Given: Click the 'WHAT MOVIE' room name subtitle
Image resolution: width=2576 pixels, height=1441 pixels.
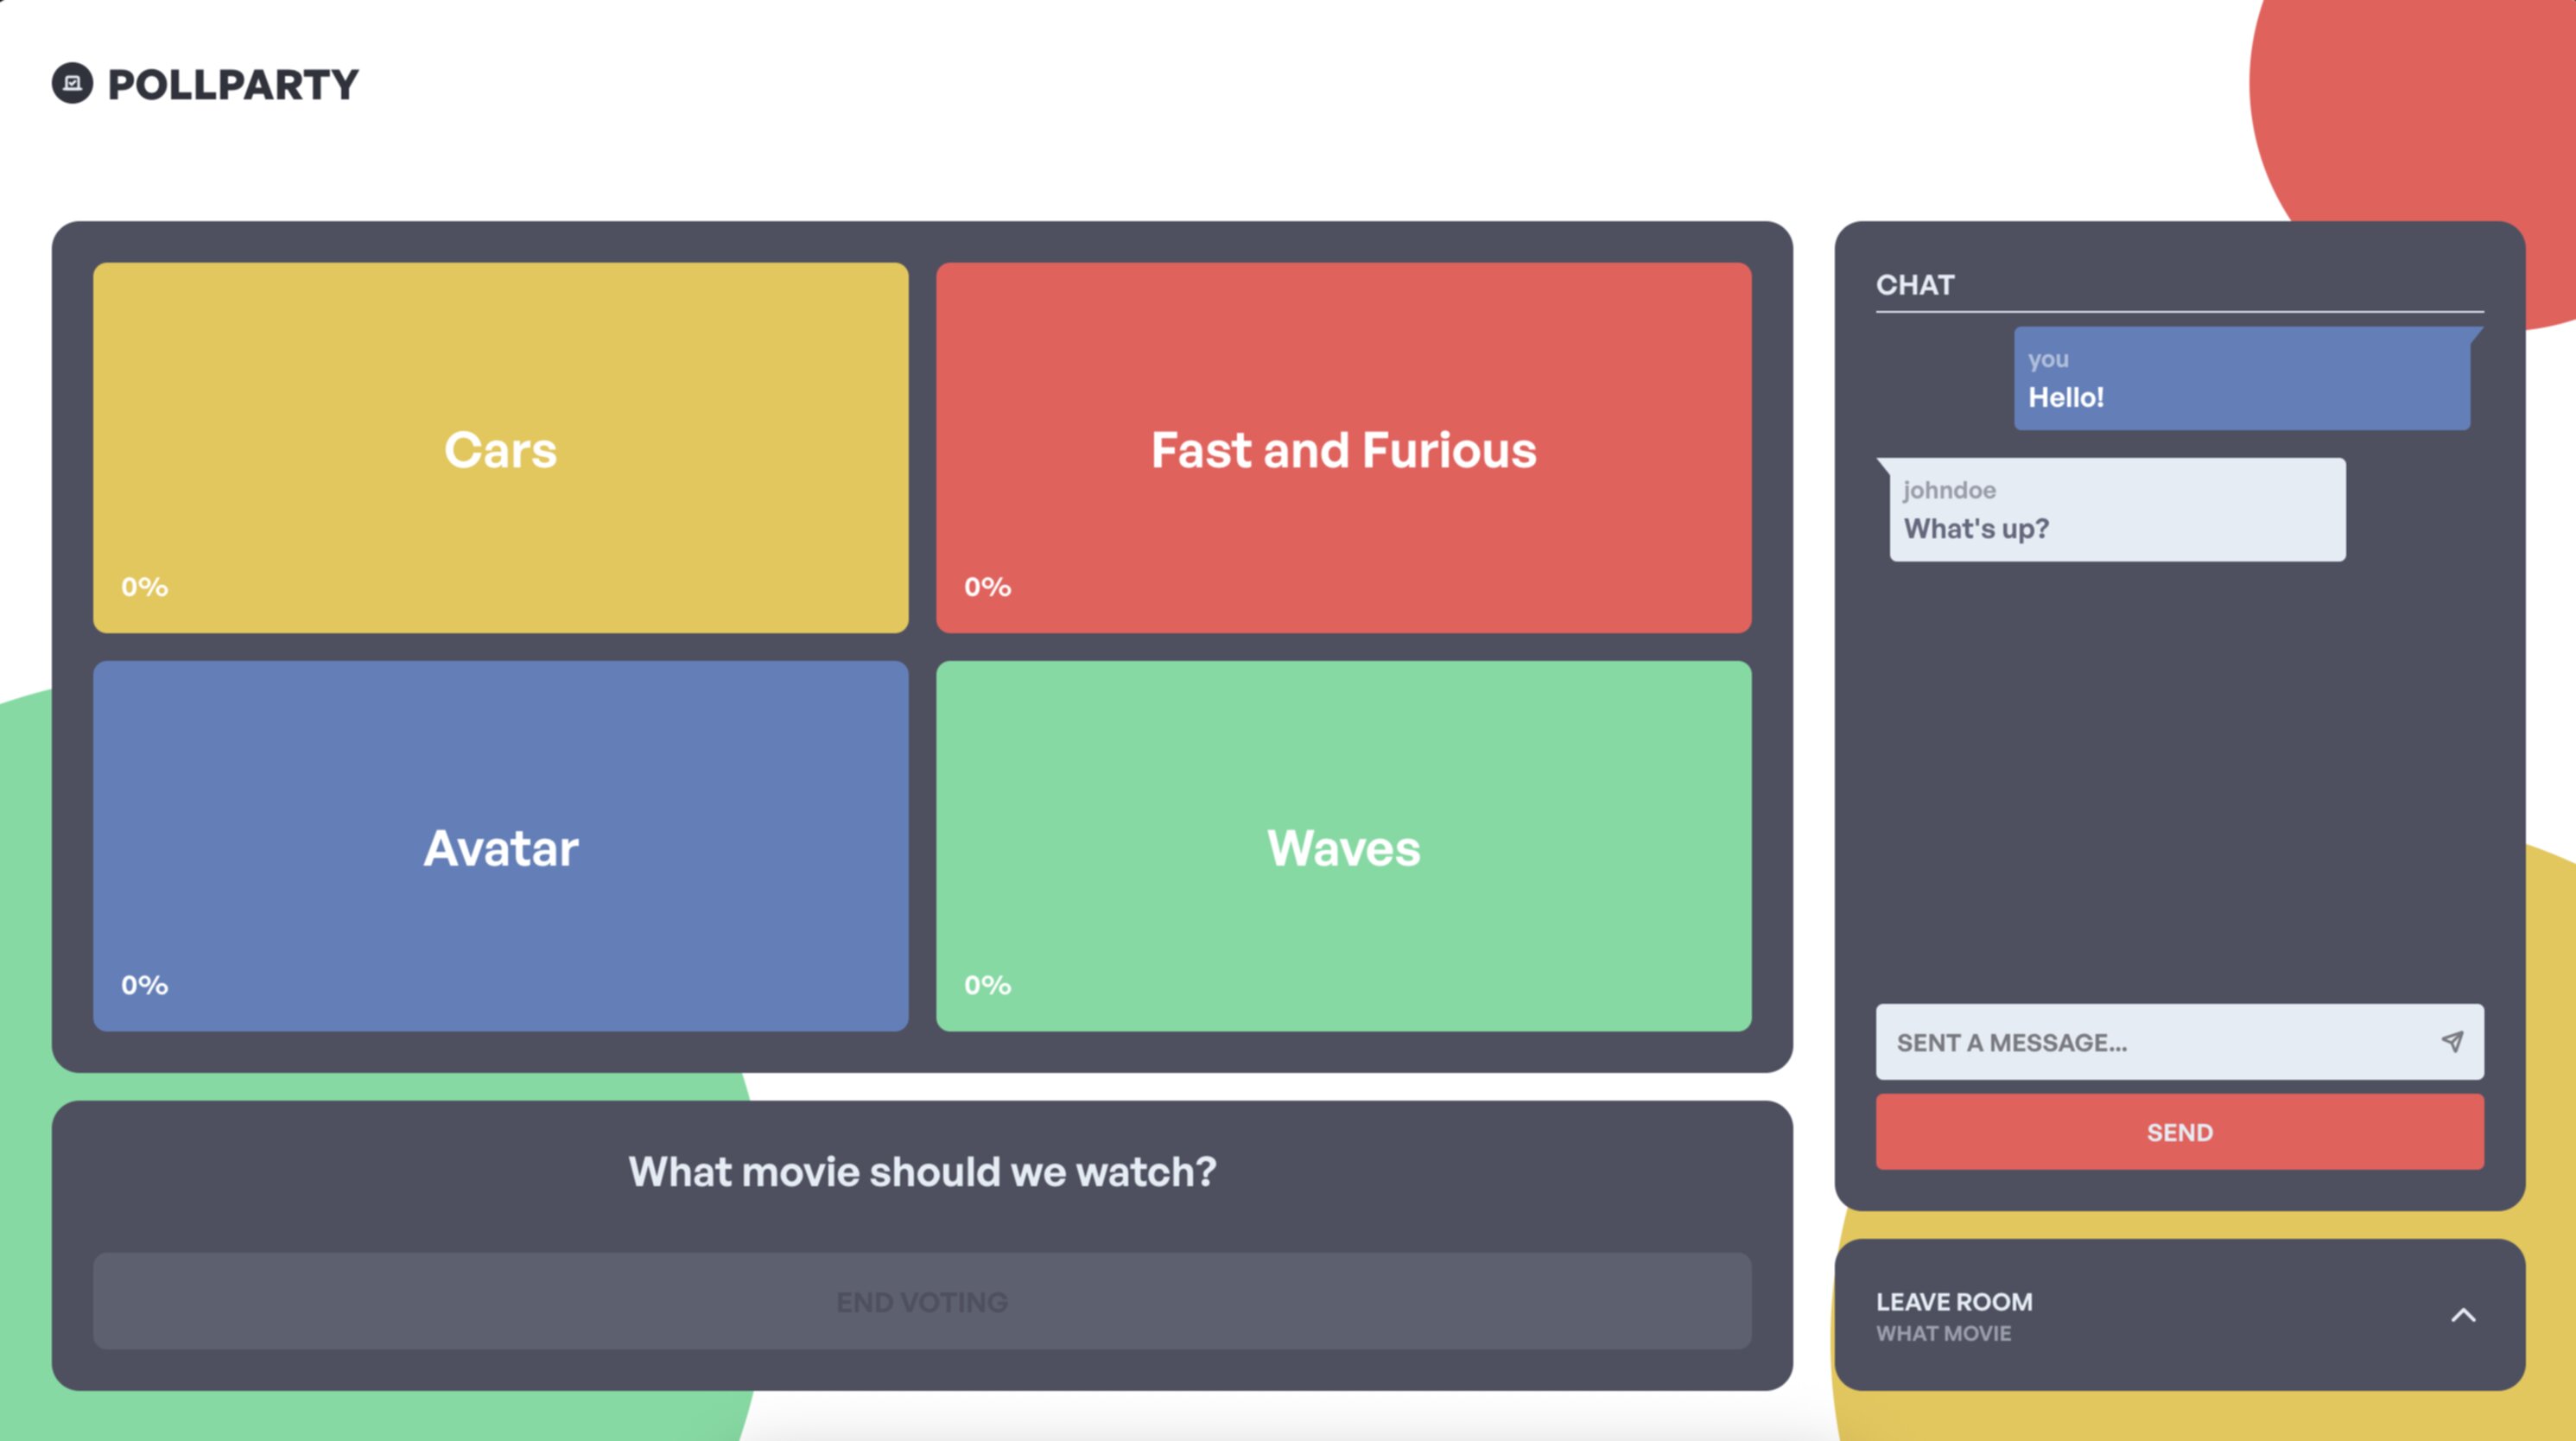Looking at the screenshot, I should (1943, 1333).
